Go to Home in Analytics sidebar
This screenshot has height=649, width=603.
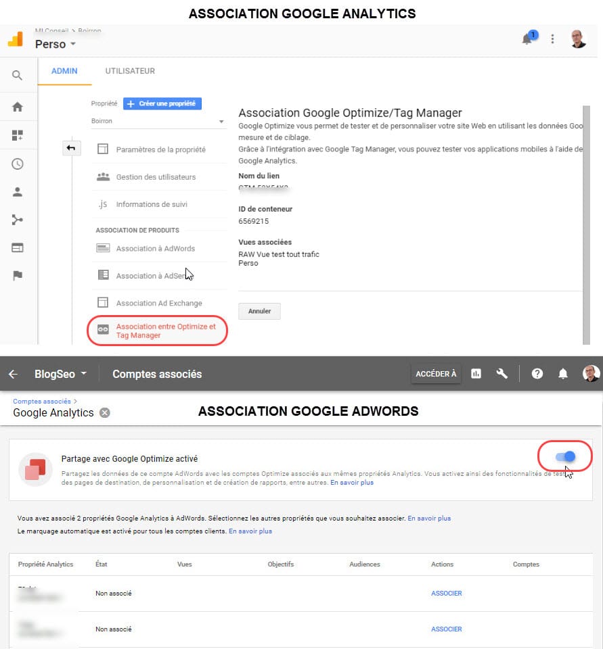click(17, 107)
